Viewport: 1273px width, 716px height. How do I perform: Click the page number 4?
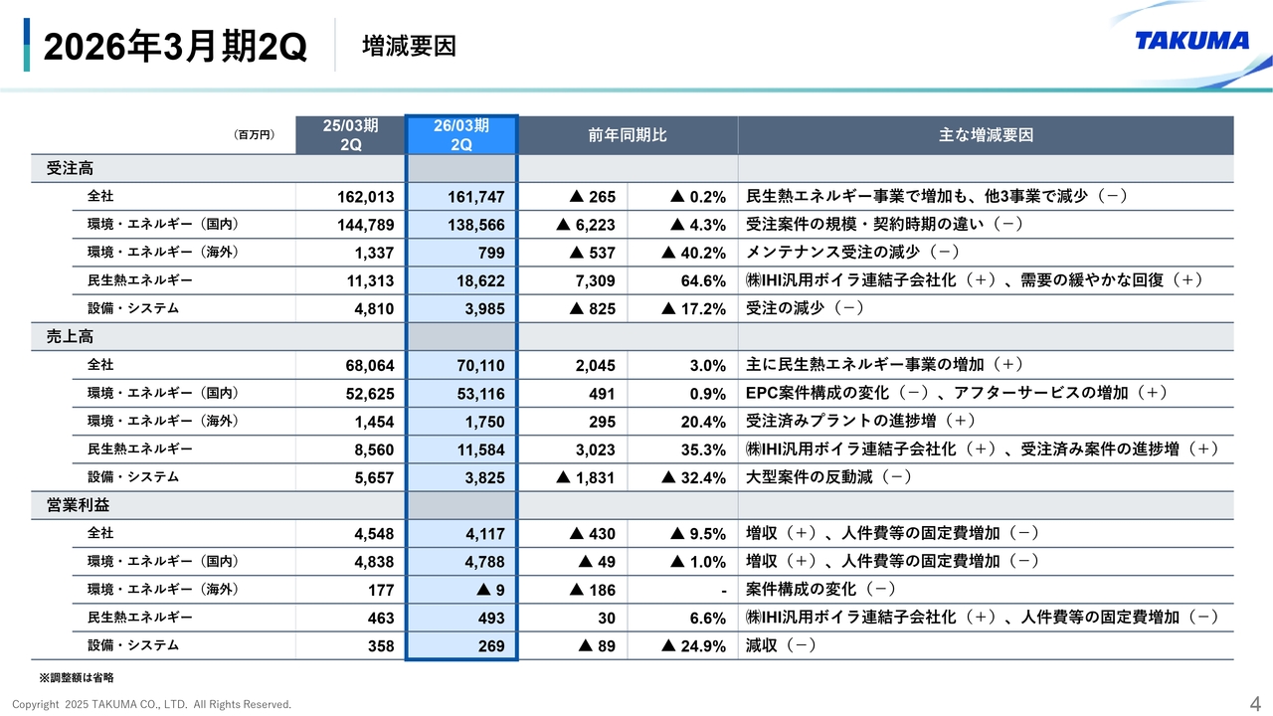[x=1255, y=701]
